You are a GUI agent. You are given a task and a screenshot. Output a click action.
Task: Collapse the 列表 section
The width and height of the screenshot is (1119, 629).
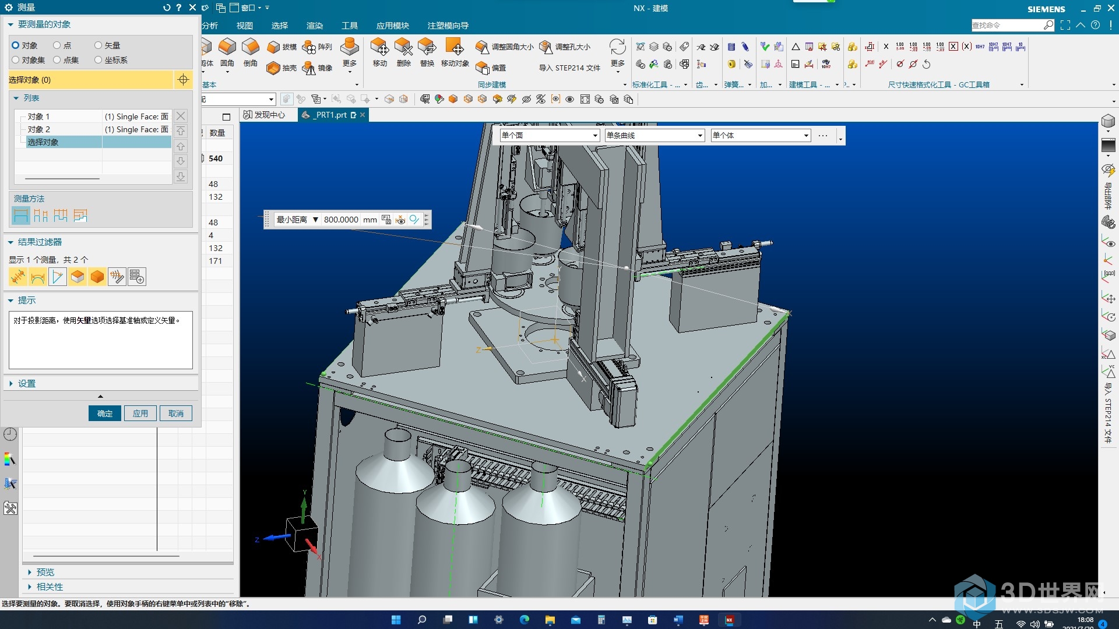point(16,98)
